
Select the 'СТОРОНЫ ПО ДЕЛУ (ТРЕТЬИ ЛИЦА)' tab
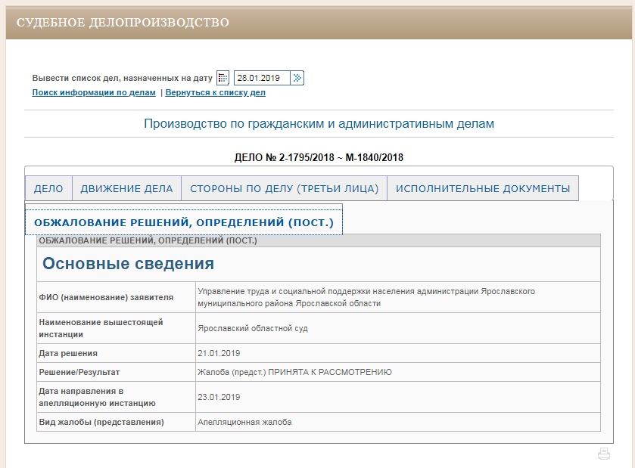coord(284,188)
